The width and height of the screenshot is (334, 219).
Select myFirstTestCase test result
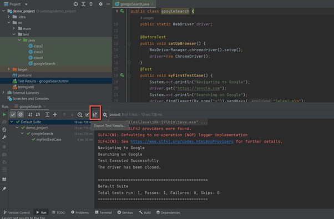pos(49,139)
